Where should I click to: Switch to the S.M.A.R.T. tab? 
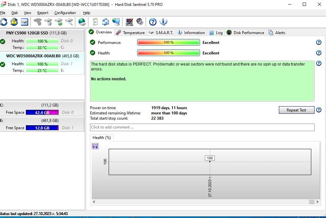click(161, 32)
